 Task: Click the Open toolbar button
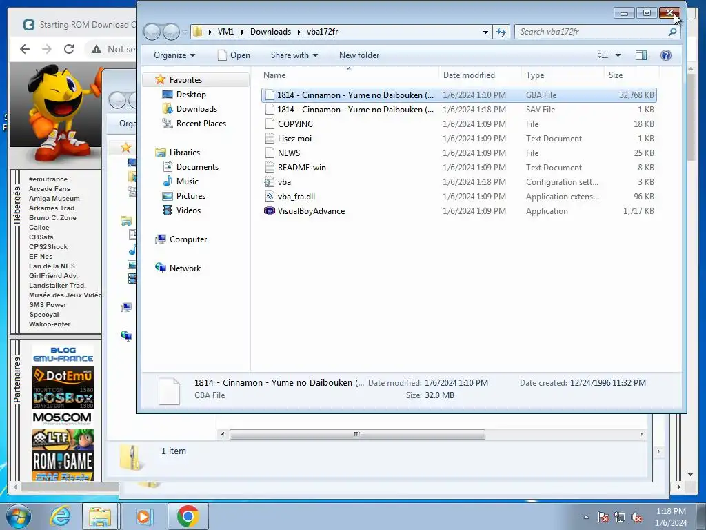point(234,55)
